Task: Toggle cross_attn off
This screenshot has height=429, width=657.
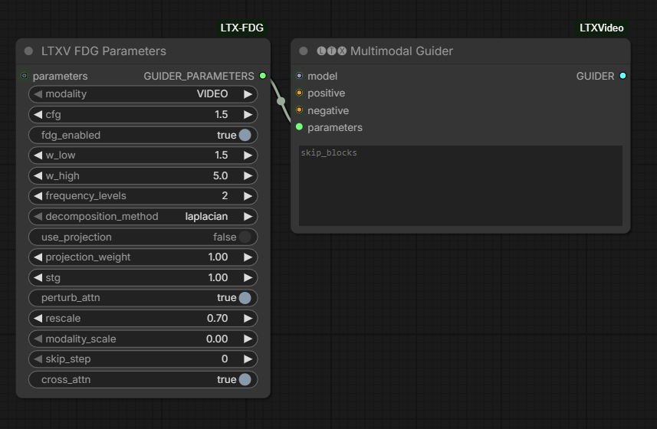Action: tap(245, 380)
